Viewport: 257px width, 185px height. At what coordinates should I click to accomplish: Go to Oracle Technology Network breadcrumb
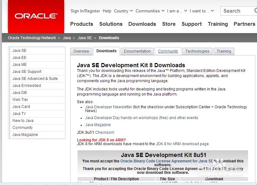[32, 38]
